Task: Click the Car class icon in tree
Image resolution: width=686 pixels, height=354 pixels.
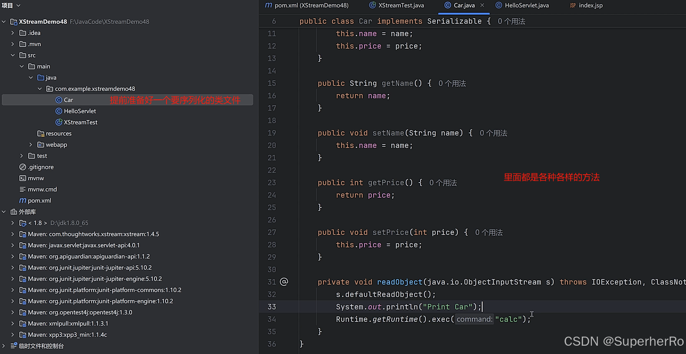Action: 59,100
